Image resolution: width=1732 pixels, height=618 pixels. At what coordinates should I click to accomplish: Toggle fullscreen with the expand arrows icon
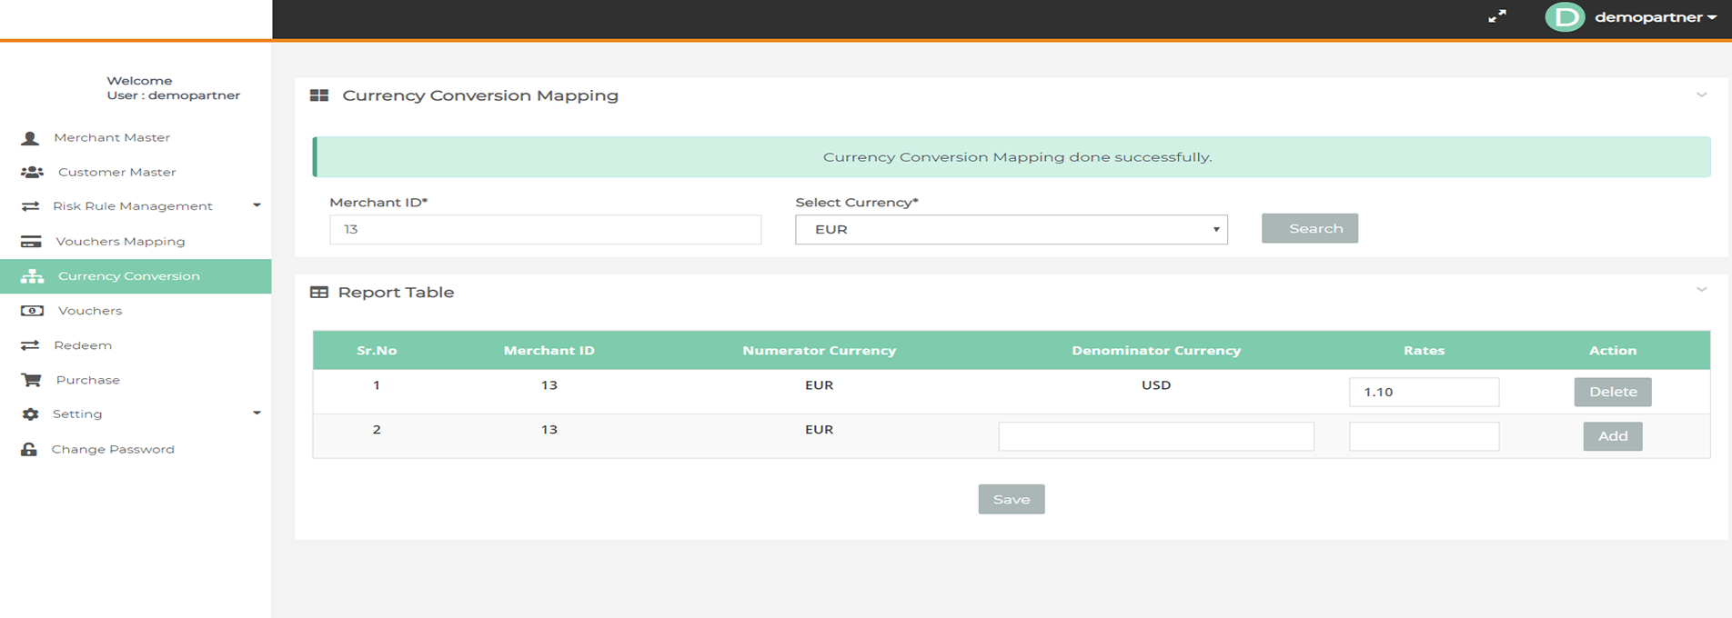pos(1496,16)
